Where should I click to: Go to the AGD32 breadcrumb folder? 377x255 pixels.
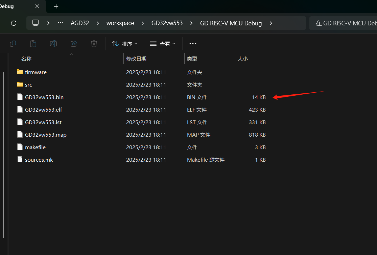80,23
